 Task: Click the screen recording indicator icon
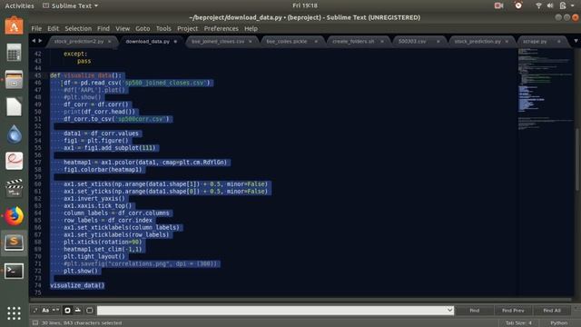click(498, 5)
